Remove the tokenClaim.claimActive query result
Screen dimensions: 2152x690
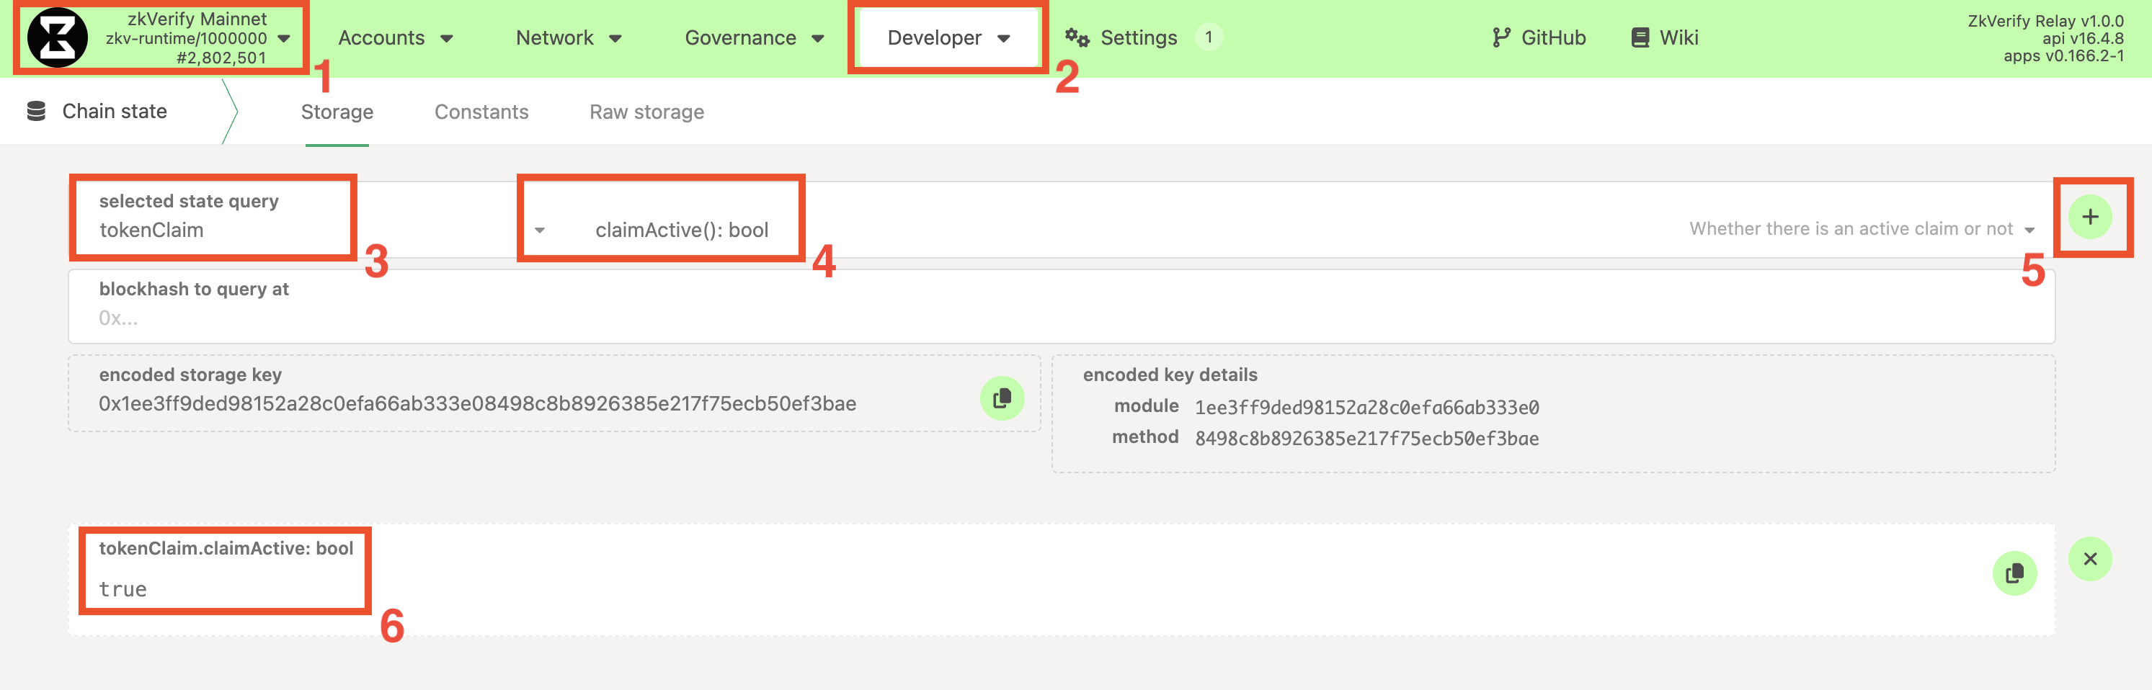click(2089, 559)
